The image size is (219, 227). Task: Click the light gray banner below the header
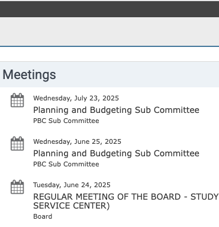pyautogui.click(x=109, y=31)
